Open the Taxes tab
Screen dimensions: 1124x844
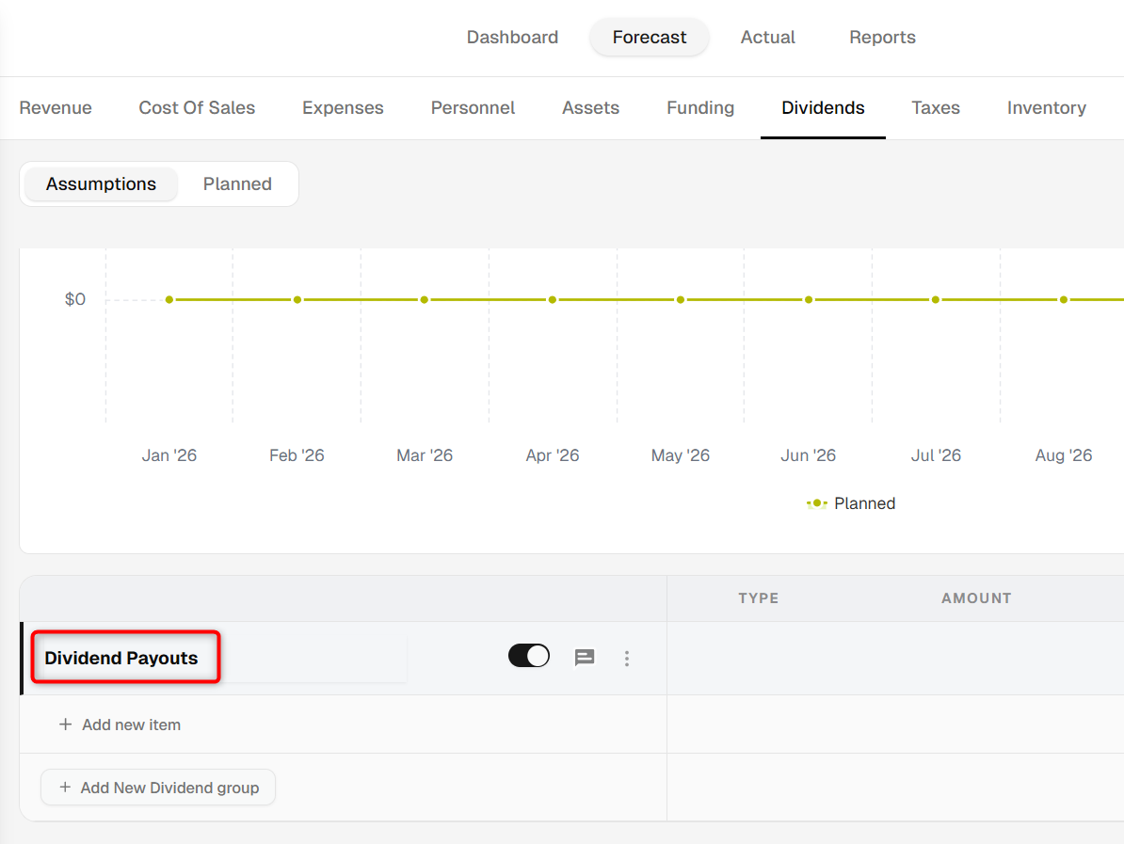(x=936, y=107)
